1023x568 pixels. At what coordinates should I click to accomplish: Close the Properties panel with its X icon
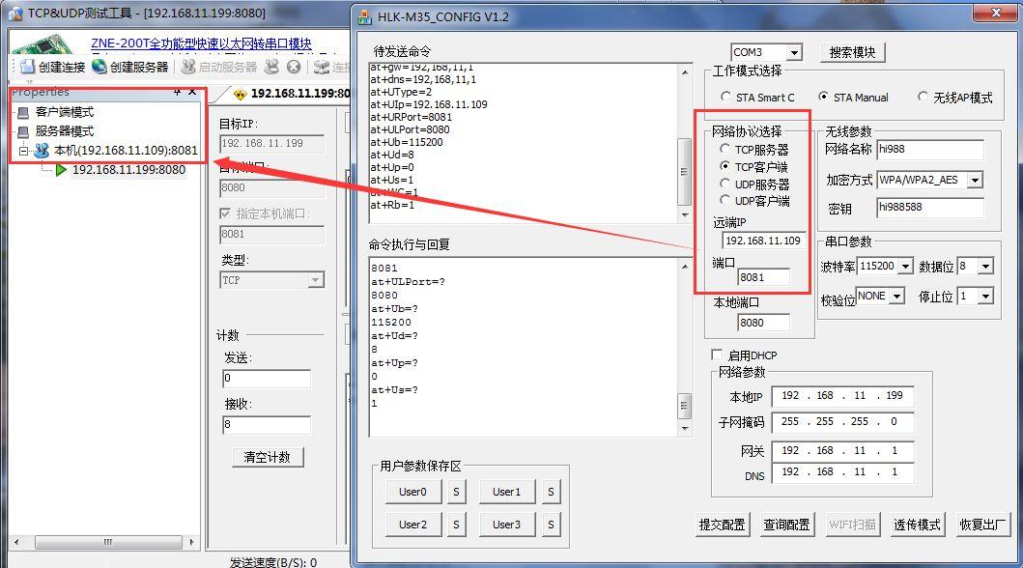pyautogui.click(x=192, y=93)
